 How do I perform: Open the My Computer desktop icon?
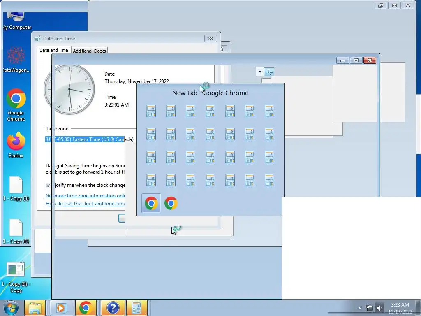pos(16,21)
